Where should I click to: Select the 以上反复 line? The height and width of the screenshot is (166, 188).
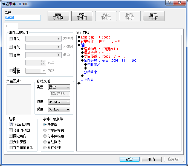[x=86, y=80]
